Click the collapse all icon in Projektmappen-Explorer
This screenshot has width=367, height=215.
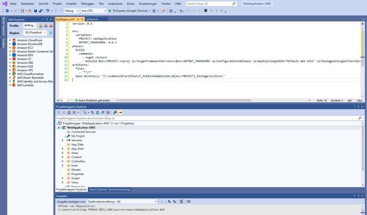pyautogui.click(x=103, y=112)
